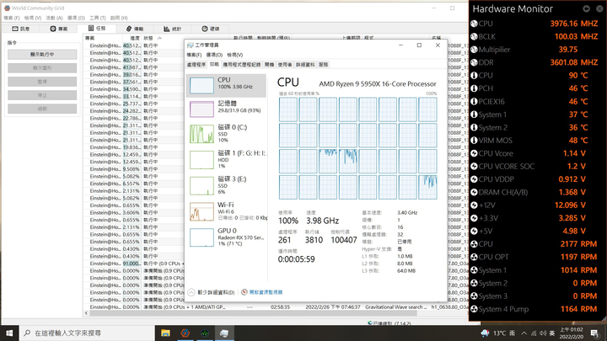Open the 工具 (T) menu
The width and height of the screenshot is (607, 341).
(x=98, y=18)
